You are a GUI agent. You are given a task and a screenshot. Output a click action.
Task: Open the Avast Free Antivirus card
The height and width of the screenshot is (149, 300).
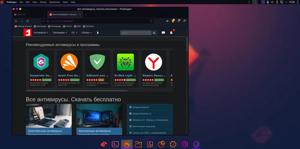click(x=69, y=69)
